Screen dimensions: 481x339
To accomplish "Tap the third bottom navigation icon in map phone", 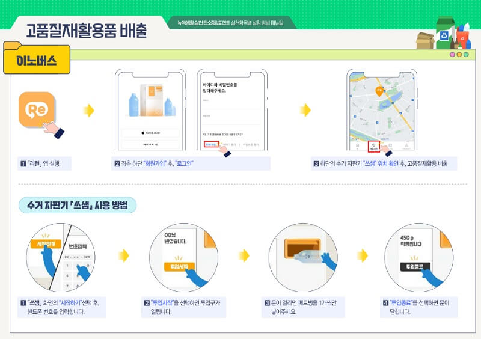I will 390,146.
